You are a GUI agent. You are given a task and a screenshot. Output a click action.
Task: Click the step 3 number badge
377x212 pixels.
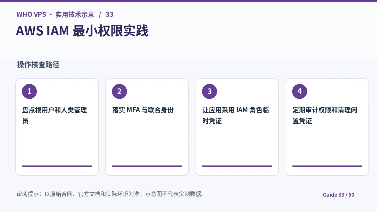pyautogui.click(x=209, y=91)
